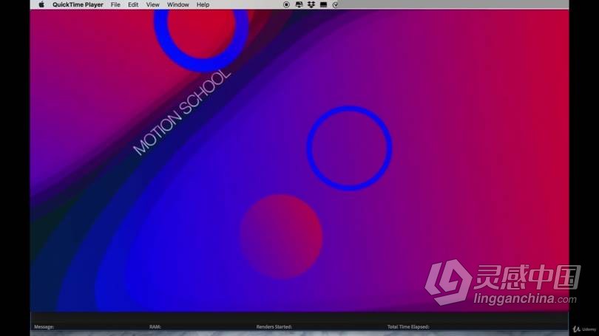Open the QuickTime Player application menu
599x336 pixels.
point(78,4)
